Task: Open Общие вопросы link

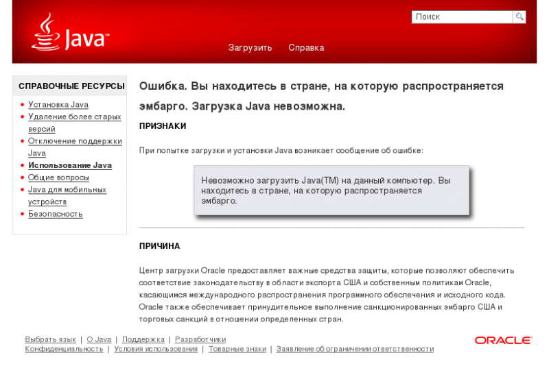Action: [x=58, y=178]
